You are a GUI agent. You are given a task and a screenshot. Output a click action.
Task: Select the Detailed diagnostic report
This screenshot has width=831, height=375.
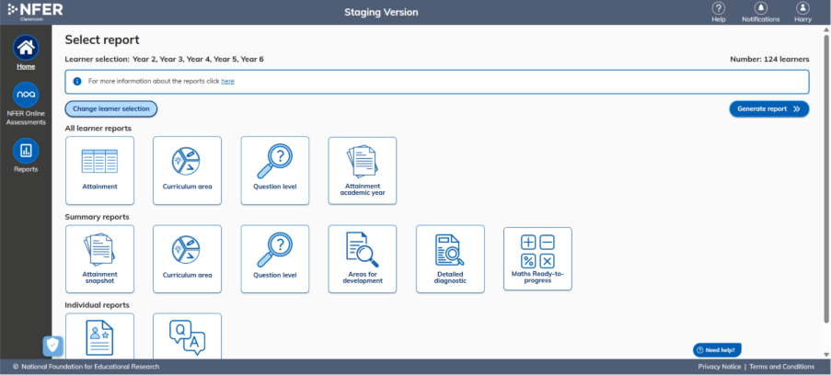451,259
